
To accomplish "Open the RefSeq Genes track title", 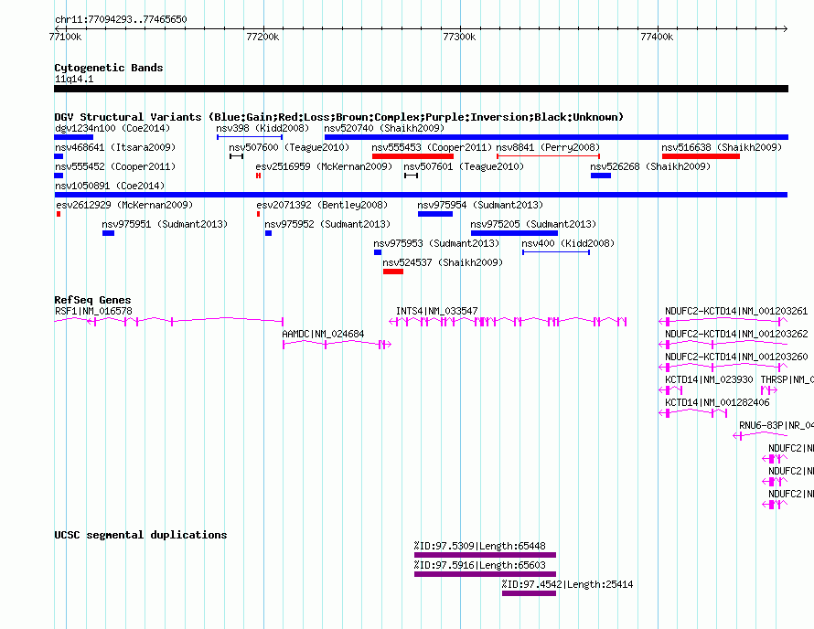I will coord(93,300).
